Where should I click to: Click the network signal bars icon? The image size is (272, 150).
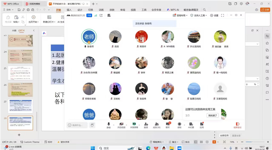click(x=95, y=15)
